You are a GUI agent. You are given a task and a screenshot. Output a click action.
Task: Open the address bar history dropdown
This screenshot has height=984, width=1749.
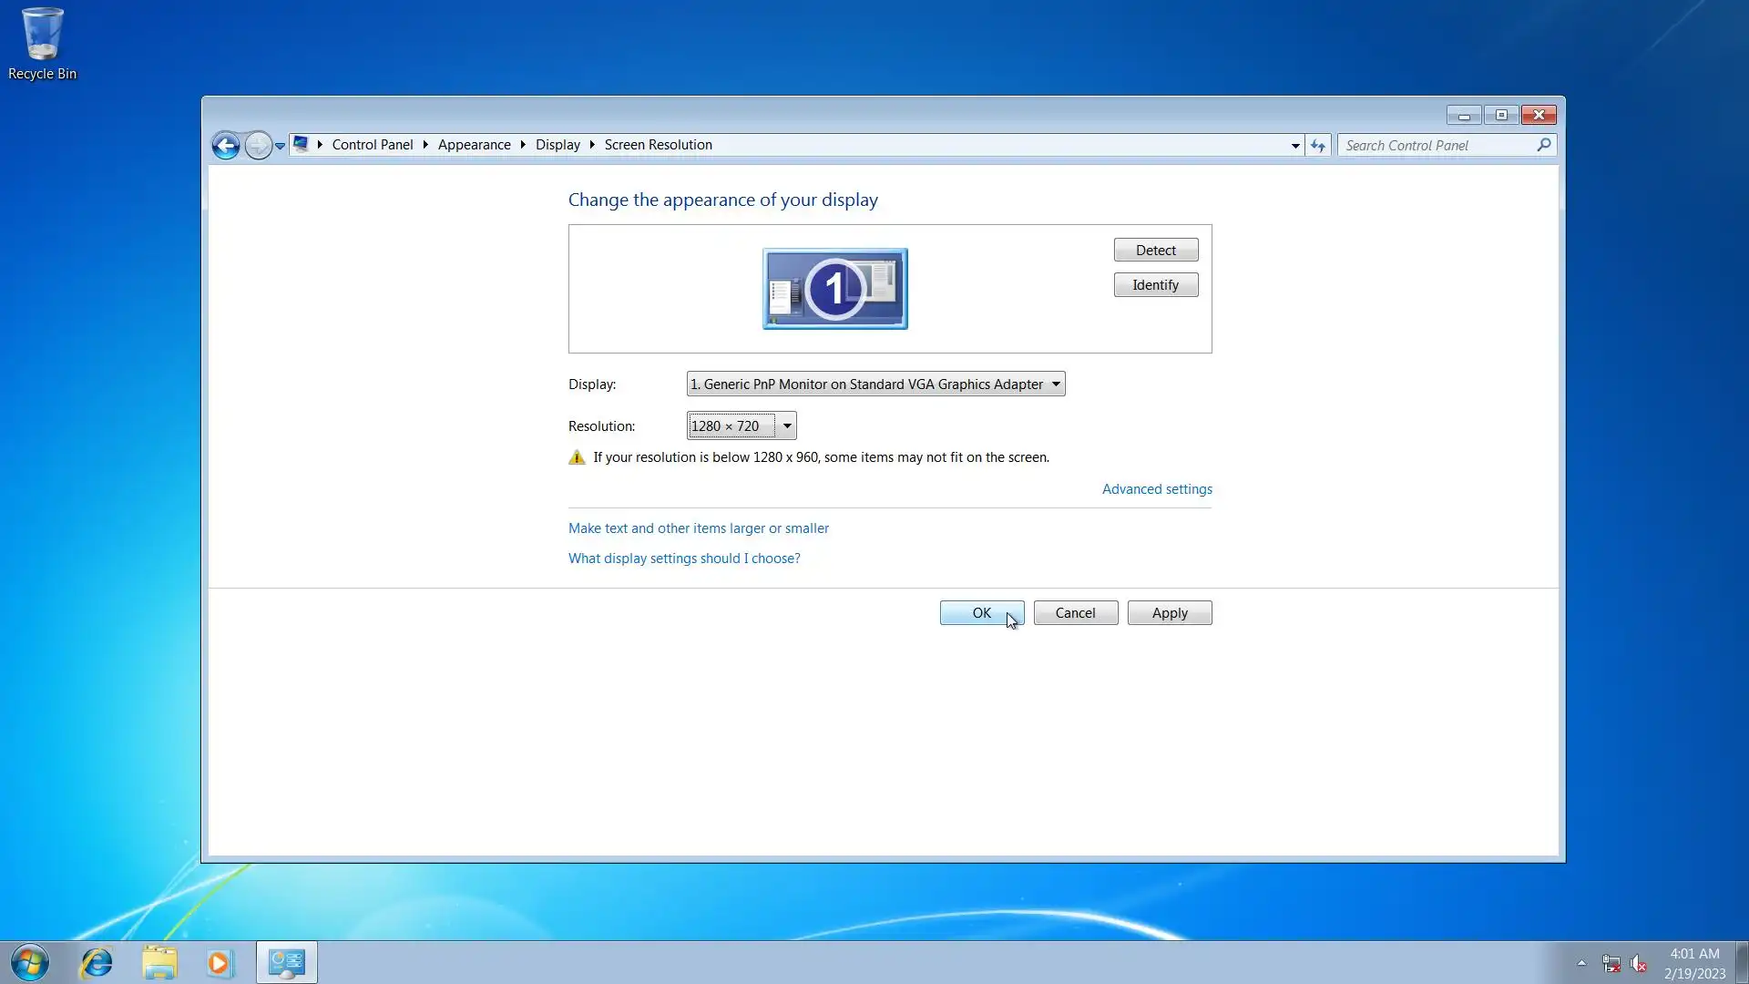click(1295, 146)
